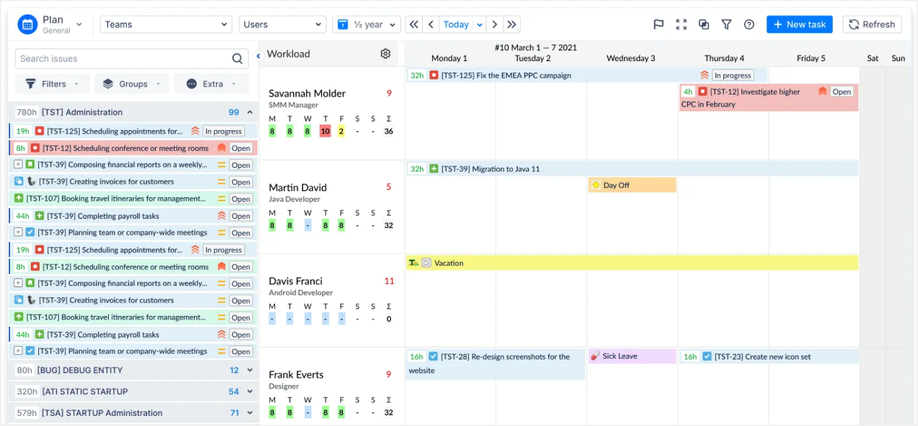Jump to the previous period with double-left arrows
Image resolution: width=918 pixels, height=426 pixels.
pyautogui.click(x=414, y=25)
